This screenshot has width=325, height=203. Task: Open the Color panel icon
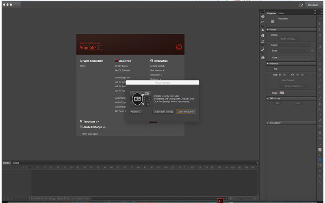pyautogui.click(x=262, y=16)
